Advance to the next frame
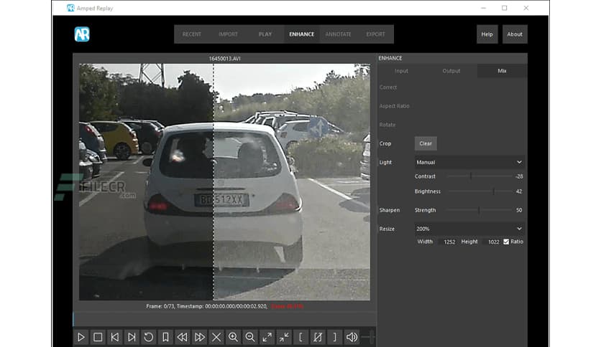The height and width of the screenshot is (347, 601). pyautogui.click(x=132, y=337)
